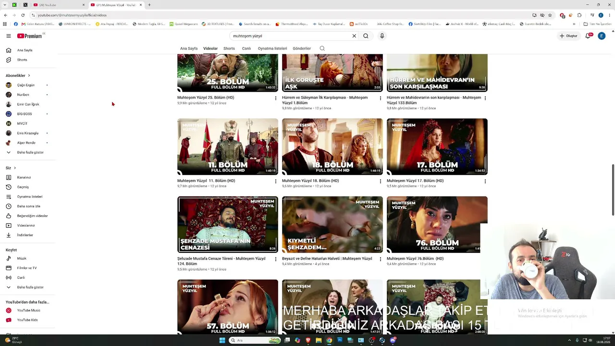
Task: Open options for Hürrem ve Süleyman İlk Karşılaşması video
Action: (x=381, y=98)
